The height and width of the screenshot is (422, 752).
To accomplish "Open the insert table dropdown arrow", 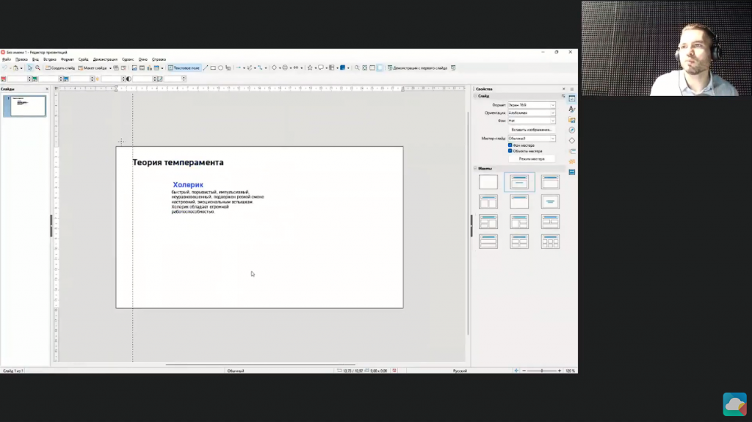I will (x=162, y=68).
